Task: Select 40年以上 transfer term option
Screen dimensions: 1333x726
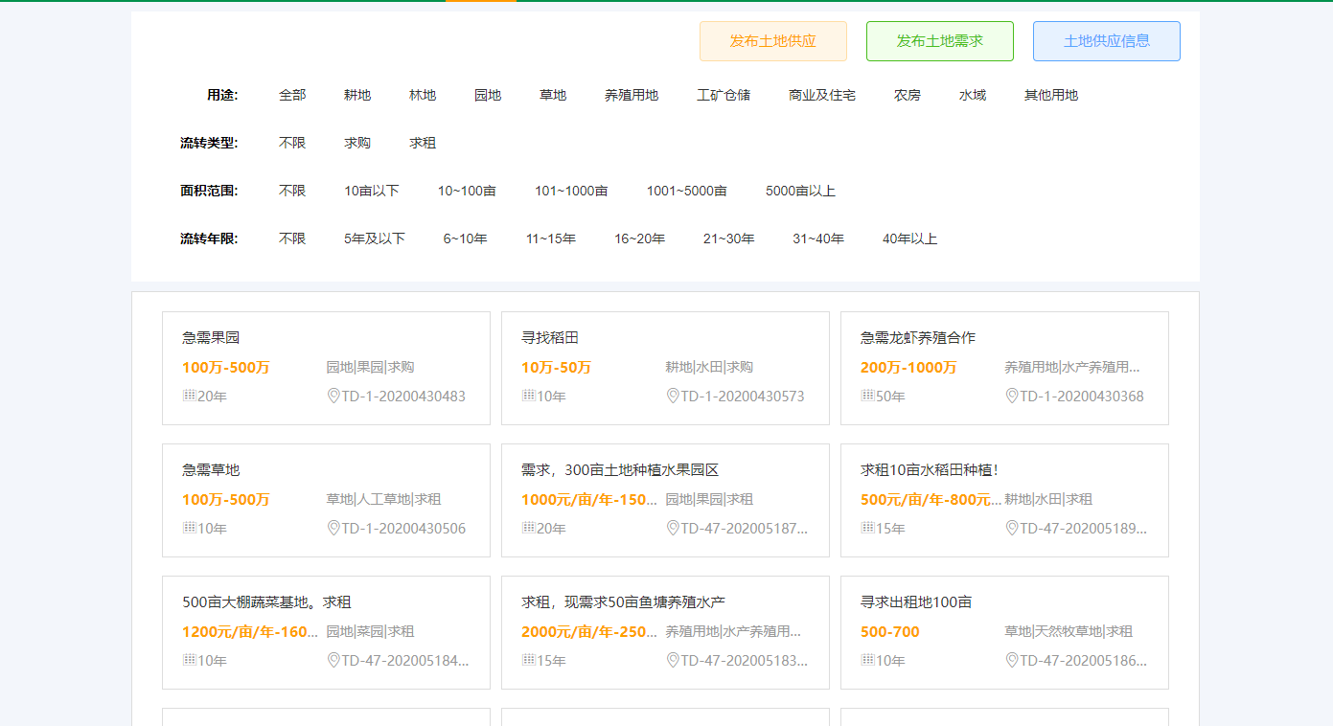Action: [909, 238]
